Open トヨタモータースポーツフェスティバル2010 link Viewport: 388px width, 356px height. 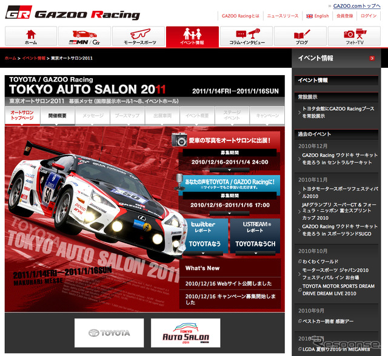coord(340,193)
